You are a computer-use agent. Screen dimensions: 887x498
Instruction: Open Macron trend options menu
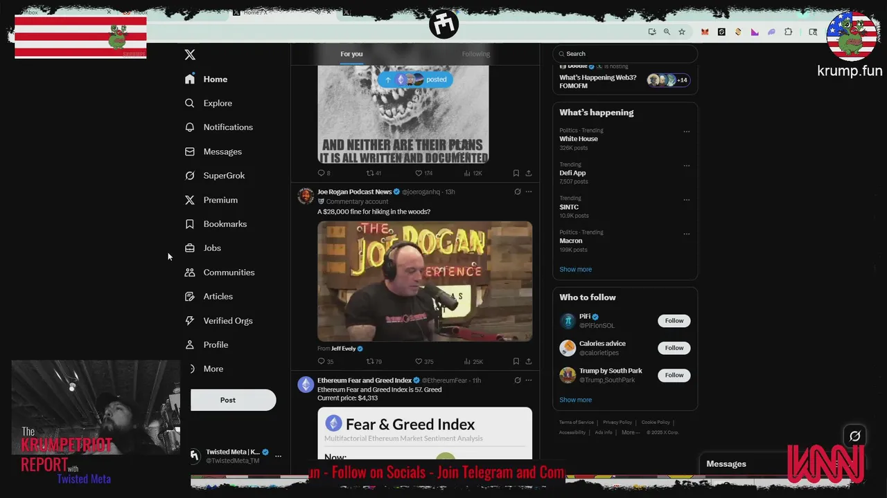[687, 234]
